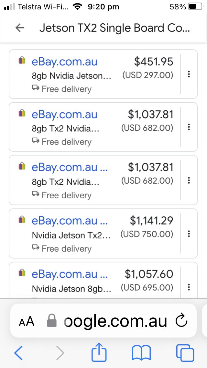Open three-dot menu for second $1,037.81 listing
The width and height of the screenshot is (207, 368).
[189, 180]
